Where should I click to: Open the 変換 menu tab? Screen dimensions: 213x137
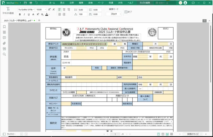tap(91, 3)
